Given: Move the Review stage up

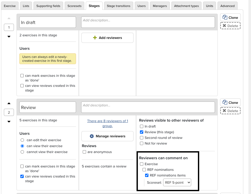Looking at the screenshot, I should coord(9,103).
